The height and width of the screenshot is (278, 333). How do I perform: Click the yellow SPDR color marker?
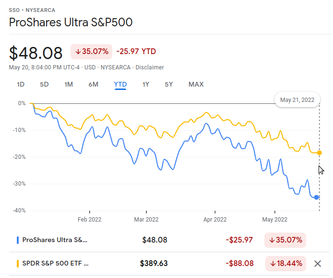click(x=18, y=263)
